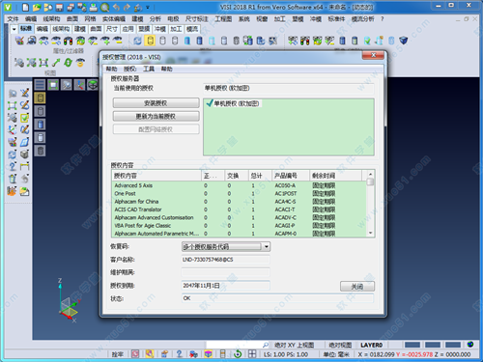The height and width of the screenshot is (362, 483).
Task: Open the 分析 menu in main menu bar
Action: [x=156, y=19]
